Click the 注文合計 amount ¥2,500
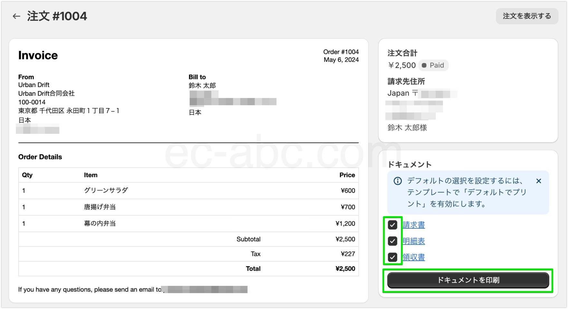Image resolution: width=568 pixels, height=309 pixels. tap(402, 65)
